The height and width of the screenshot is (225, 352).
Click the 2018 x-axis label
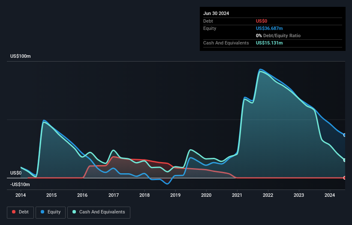click(144, 195)
